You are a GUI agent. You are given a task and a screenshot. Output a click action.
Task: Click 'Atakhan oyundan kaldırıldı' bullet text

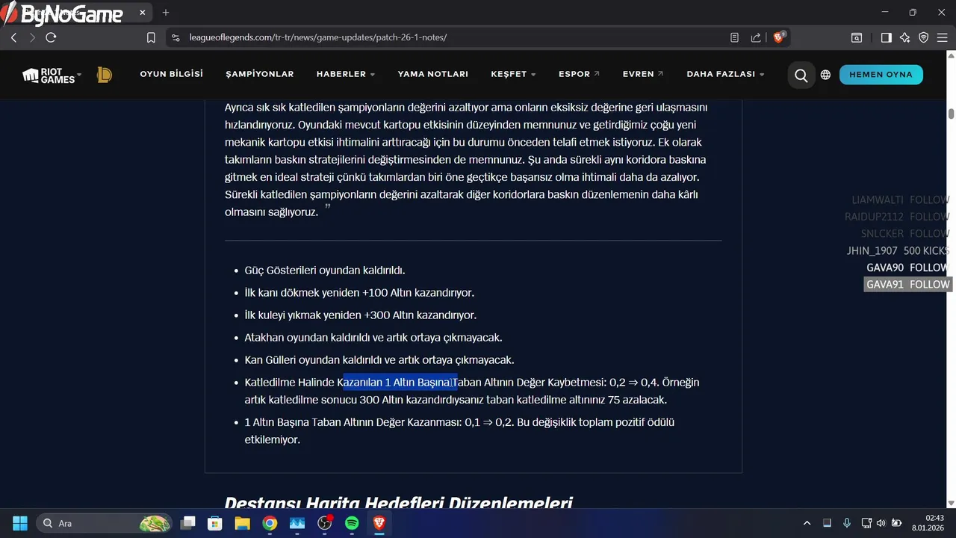pyautogui.click(x=373, y=338)
